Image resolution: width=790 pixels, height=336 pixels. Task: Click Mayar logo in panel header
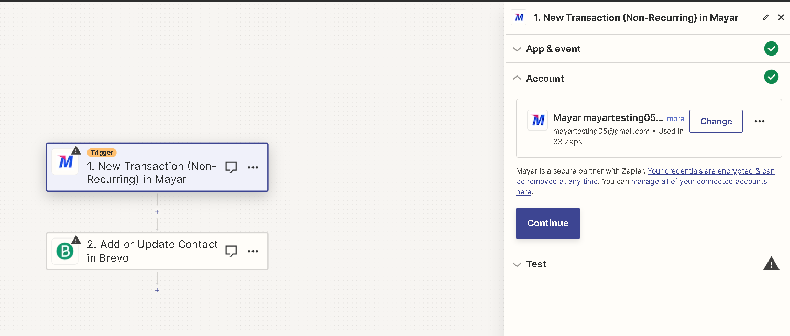coord(519,17)
